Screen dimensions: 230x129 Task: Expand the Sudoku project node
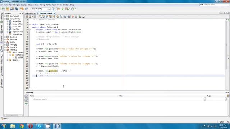pos(5,42)
